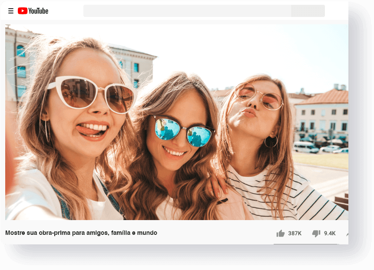This screenshot has height=270, width=374.
Task: Toggle the video rating by clicking thumbs up
Action: (x=281, y=233)
